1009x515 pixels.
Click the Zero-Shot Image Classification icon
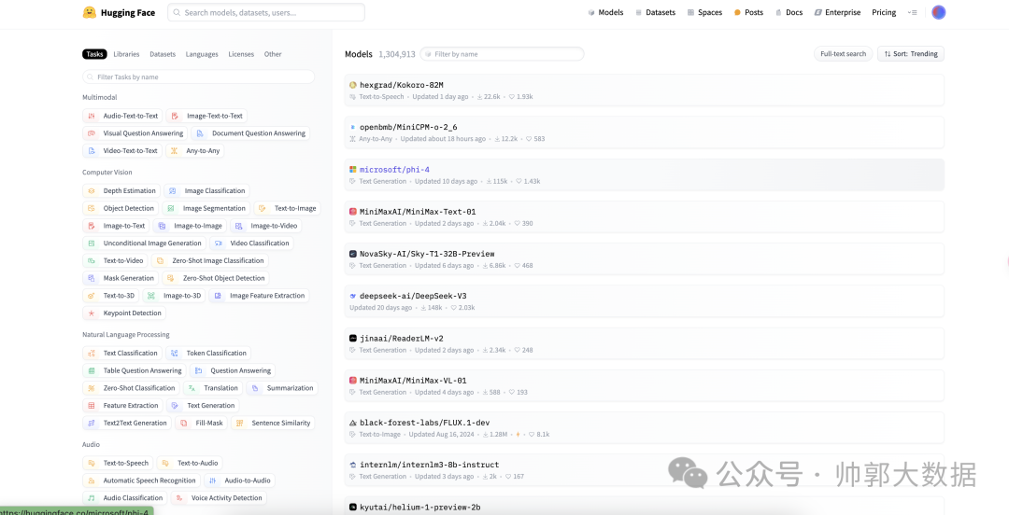click(161, 260)
